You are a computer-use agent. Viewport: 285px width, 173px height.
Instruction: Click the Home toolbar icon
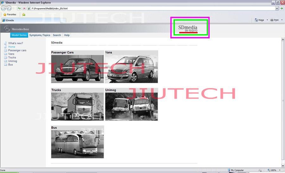[256, 20]
